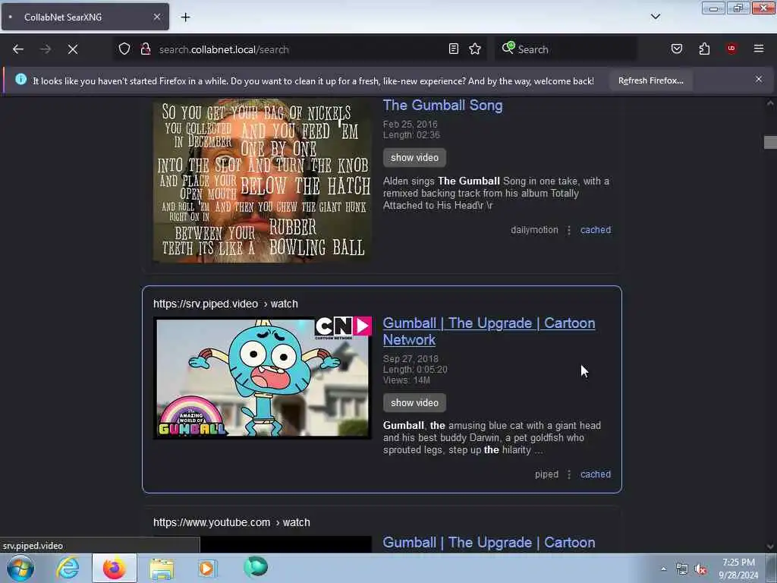Image resolution: width=777 pixels, height=583 pixels.
Task: Open The Gumball Song result title
Action: tap(442, 105)
